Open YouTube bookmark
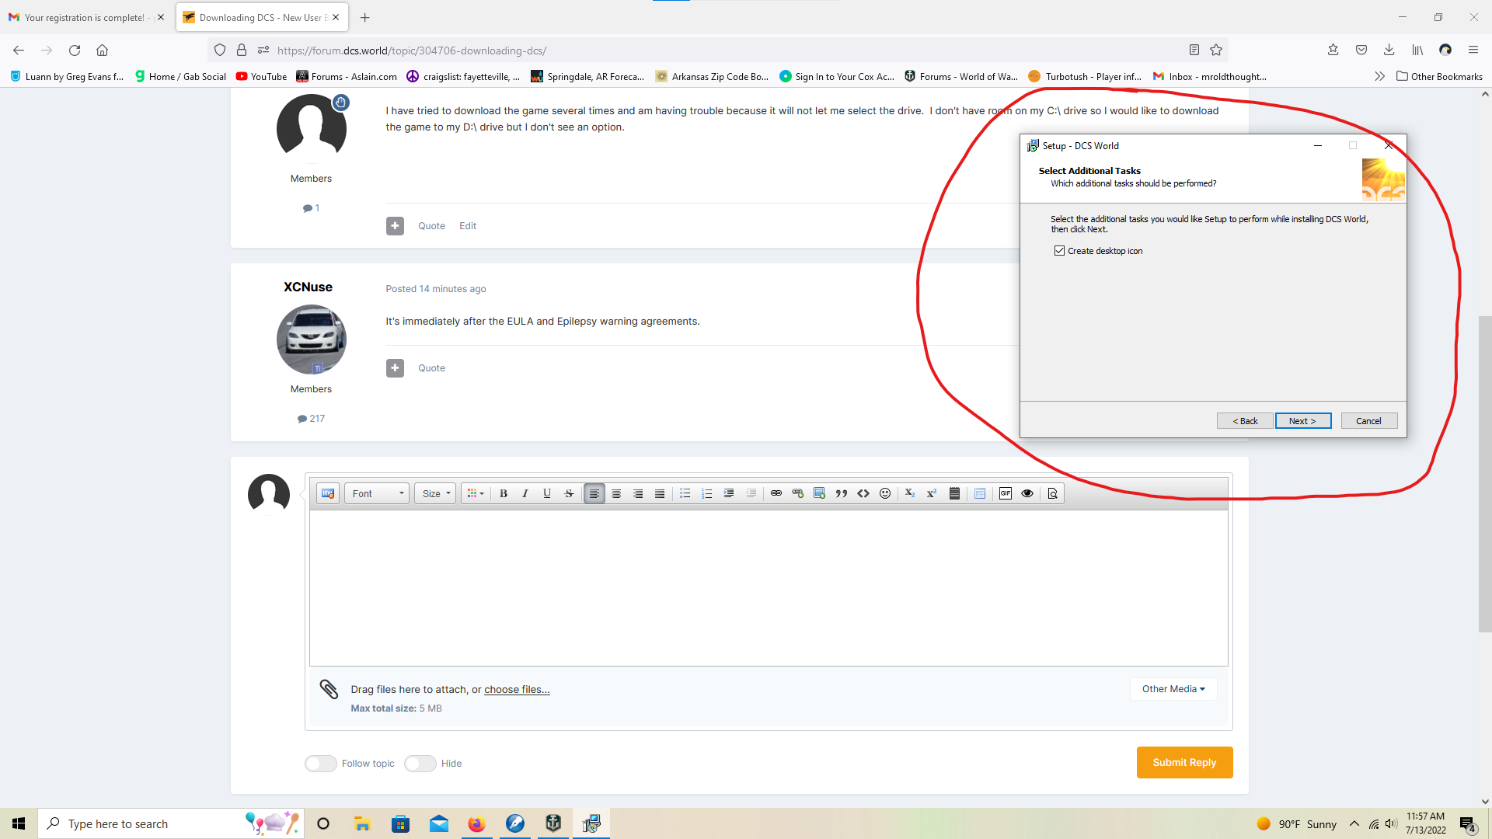Viewport: 1492px width, 839px height. [x=261, y=76]
